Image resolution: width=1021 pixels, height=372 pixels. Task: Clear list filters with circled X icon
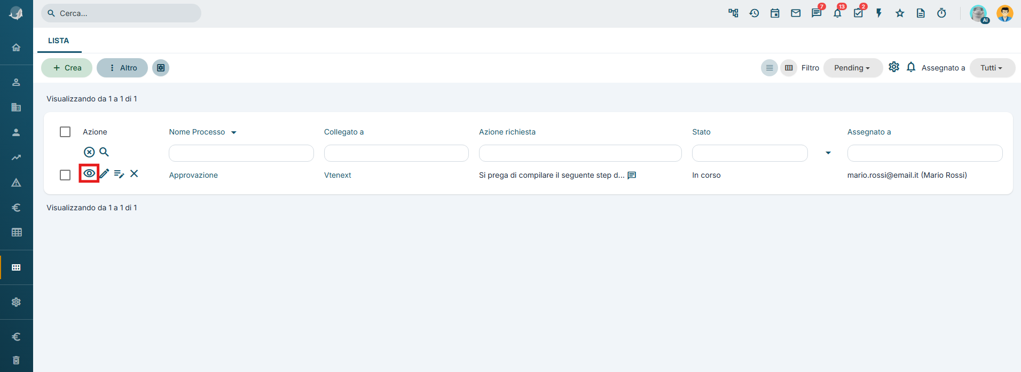[89, 152]
